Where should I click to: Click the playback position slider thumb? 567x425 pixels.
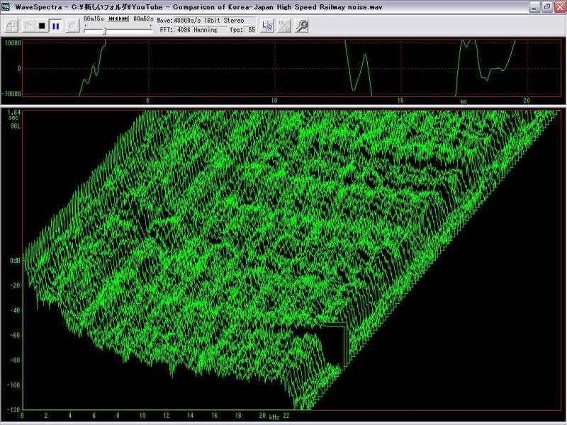[105, 30]
